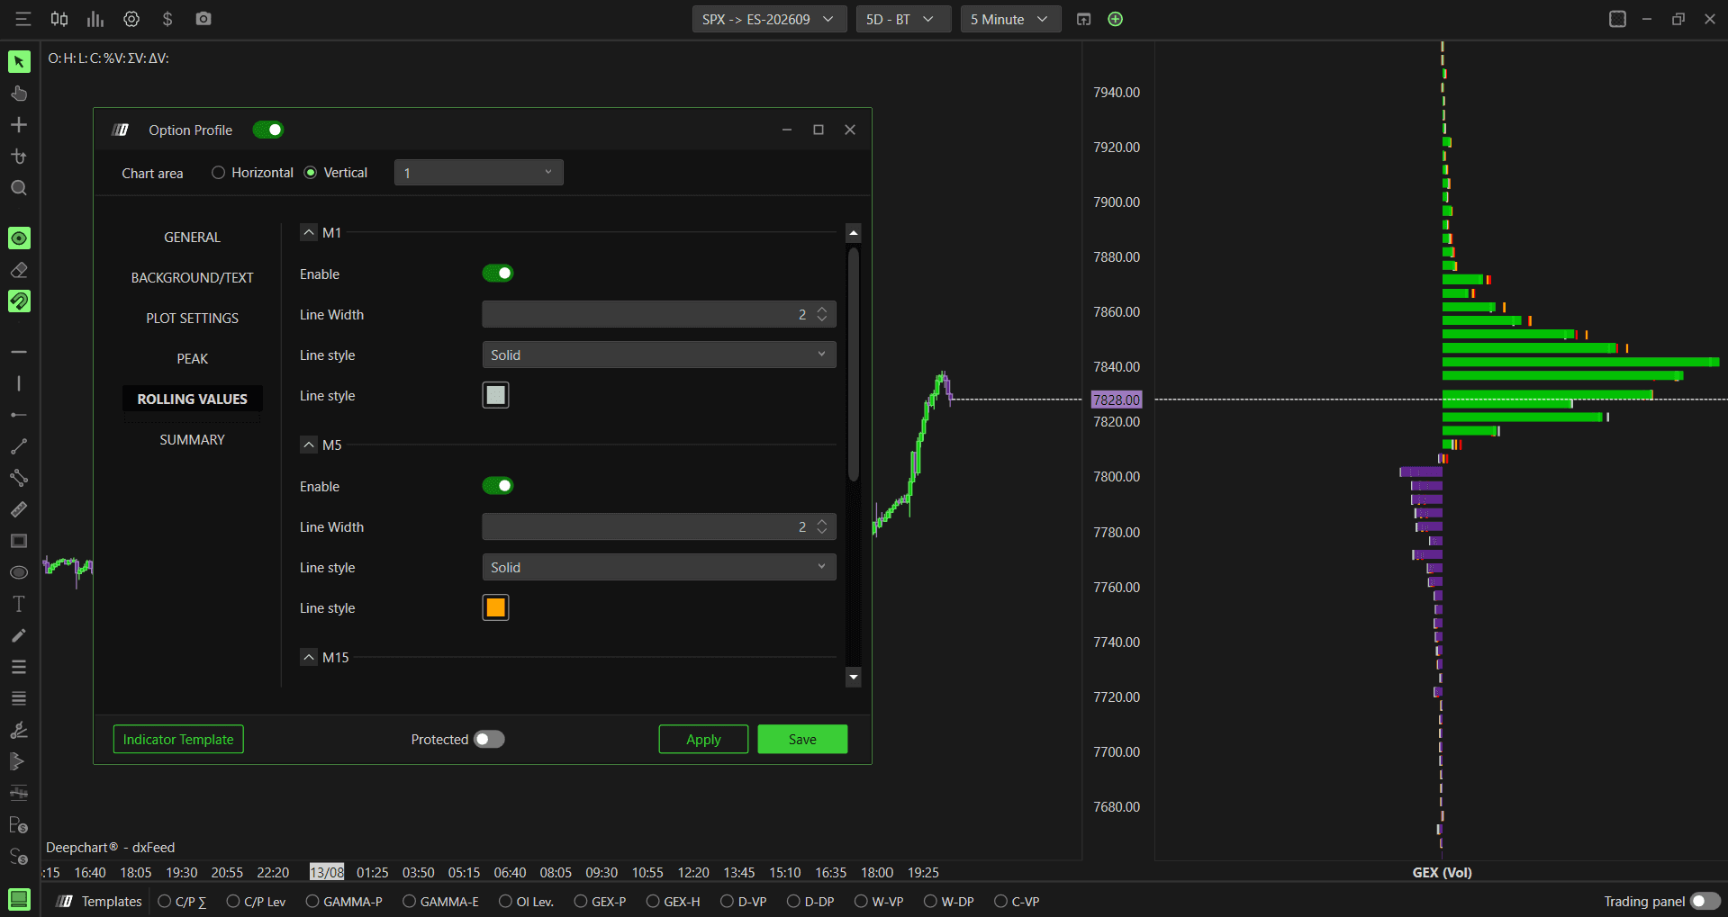Click the settings list scroll-down arrow
The width and height of the screenshot is (1728, 917).
pyautogui.click(x=854, y=677)
